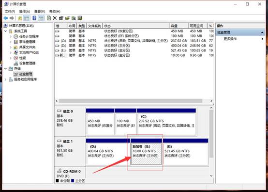Image resolution: width=268 pixels, height=192 pixels.
Task: Expand the 服务和应用程序 node arrow
Action: coord(6,80)
